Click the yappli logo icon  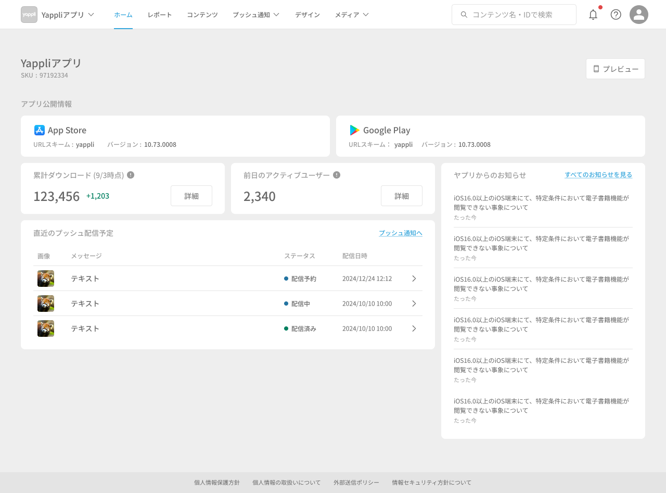(x=29, y=15)
